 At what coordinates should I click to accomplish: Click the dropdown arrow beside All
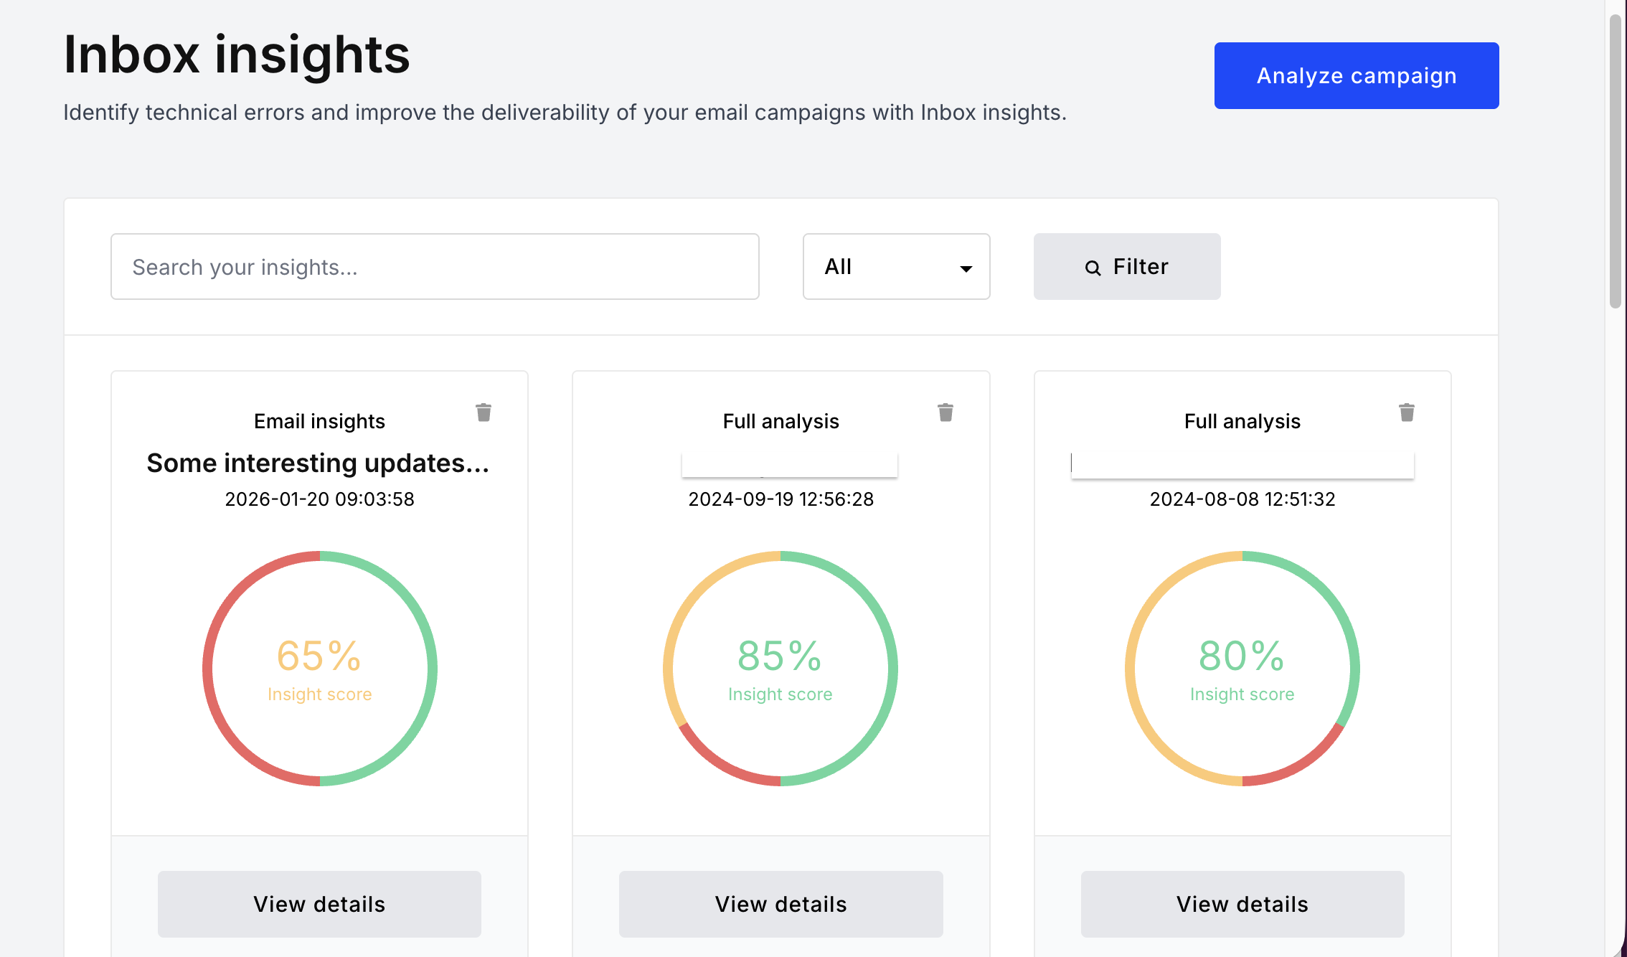click(966, 268)
